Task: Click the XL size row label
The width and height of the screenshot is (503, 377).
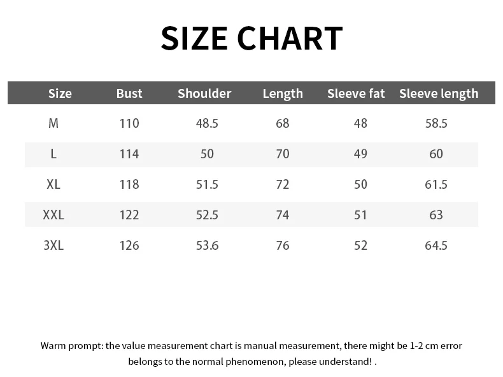Action: [x=53, y=184]
